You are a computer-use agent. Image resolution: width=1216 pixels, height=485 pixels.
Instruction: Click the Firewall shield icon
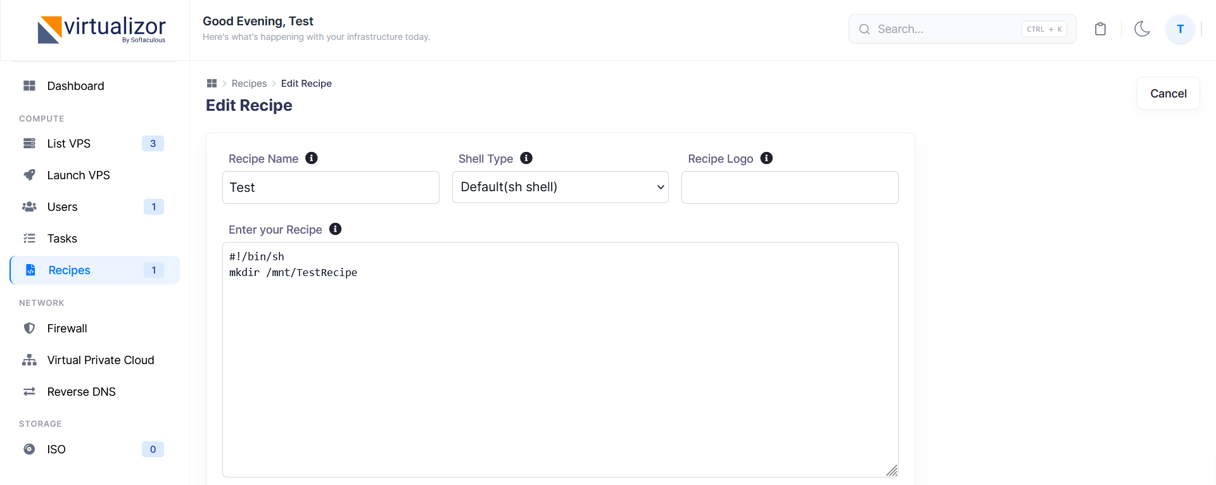(x=29, y=329)
